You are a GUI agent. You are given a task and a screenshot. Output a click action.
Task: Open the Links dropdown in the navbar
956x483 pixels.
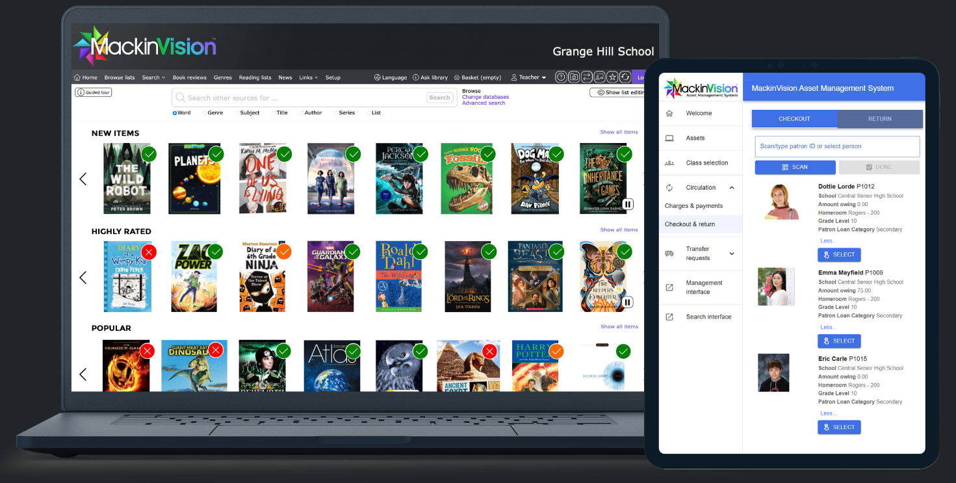[308, 77]
